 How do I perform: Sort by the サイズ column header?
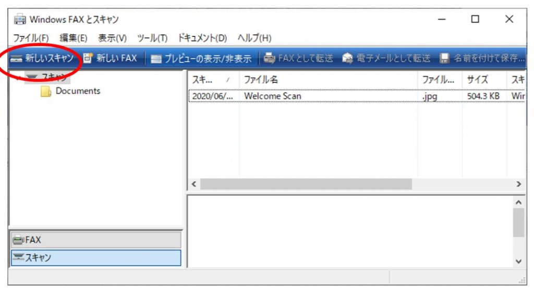(x=484, y=80)
